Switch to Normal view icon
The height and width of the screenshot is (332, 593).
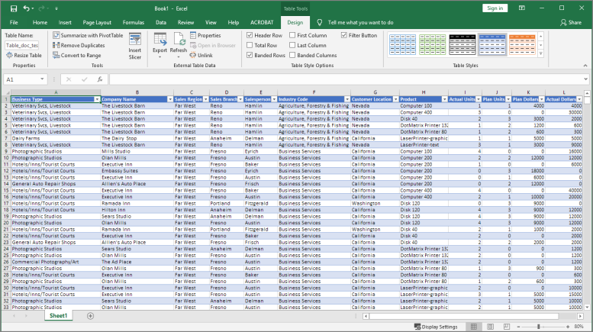click(x=473, y=327)
